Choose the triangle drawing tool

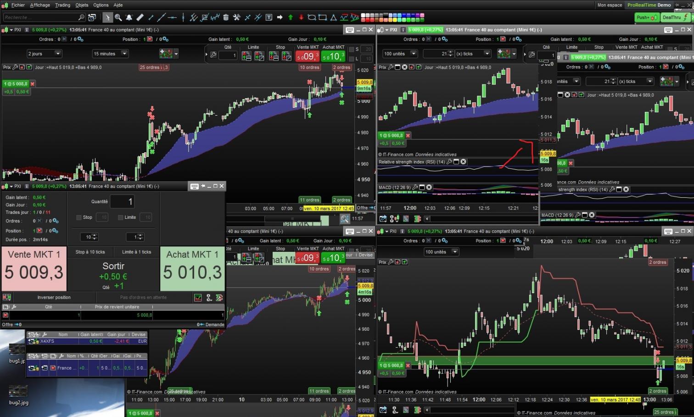pos(334,17)
